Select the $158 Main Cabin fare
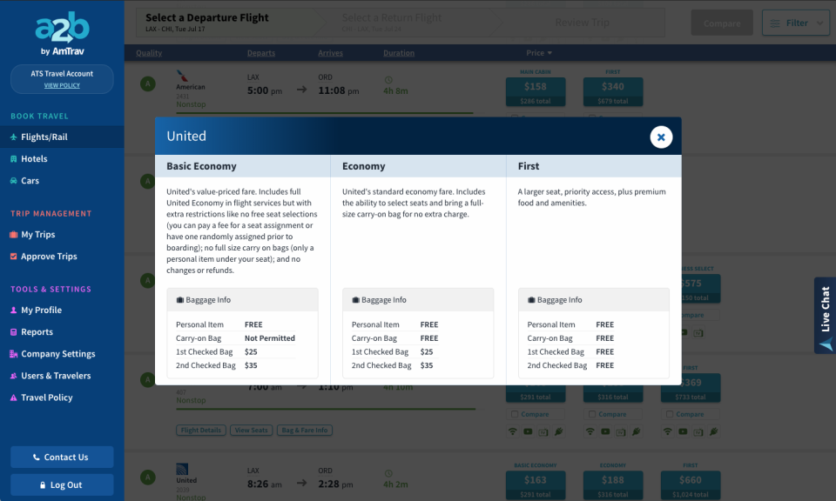Screen dimensions: 836x501 coord(536,91)
